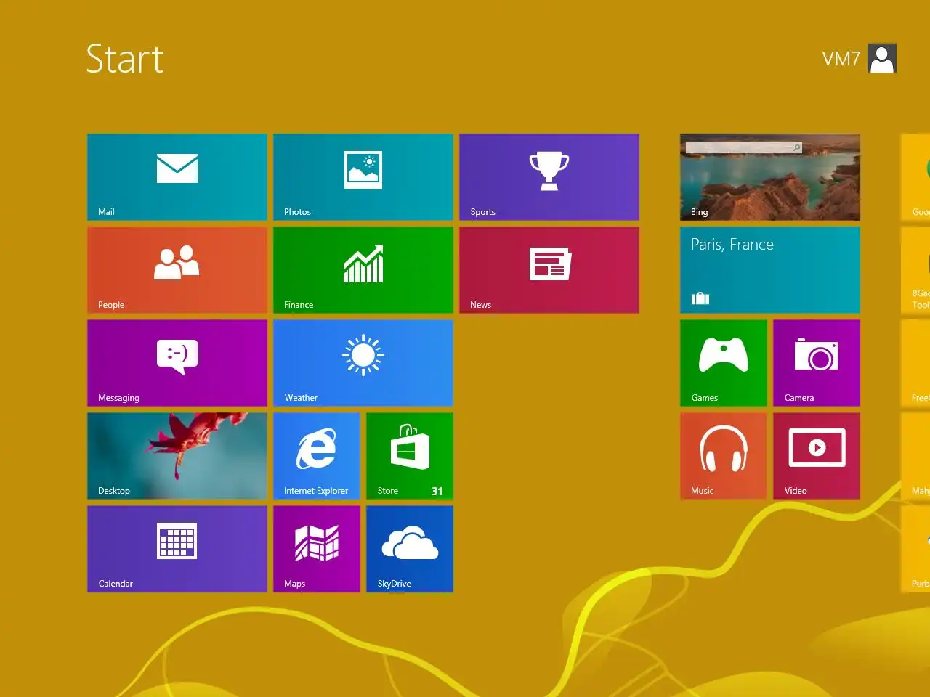The width and height of the screenshot is (930, 697).
Task: Click the Bing search box in tile
Action: click(744, 147)
